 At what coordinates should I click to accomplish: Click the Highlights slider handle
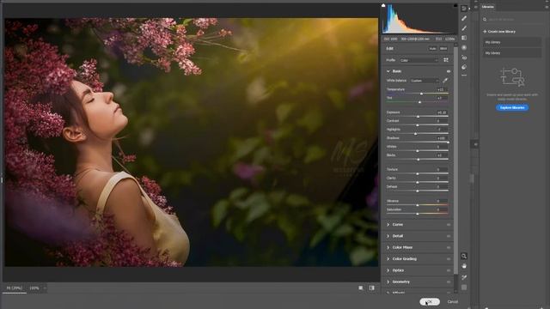click(416, 134)
